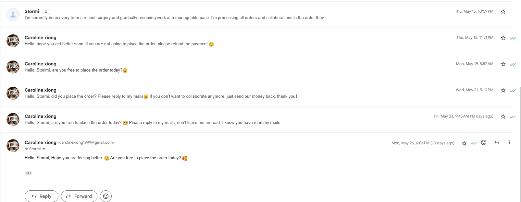Star the Mon, May 26 open message
This screenshot has height=202, width=521.
coord(464,143)
